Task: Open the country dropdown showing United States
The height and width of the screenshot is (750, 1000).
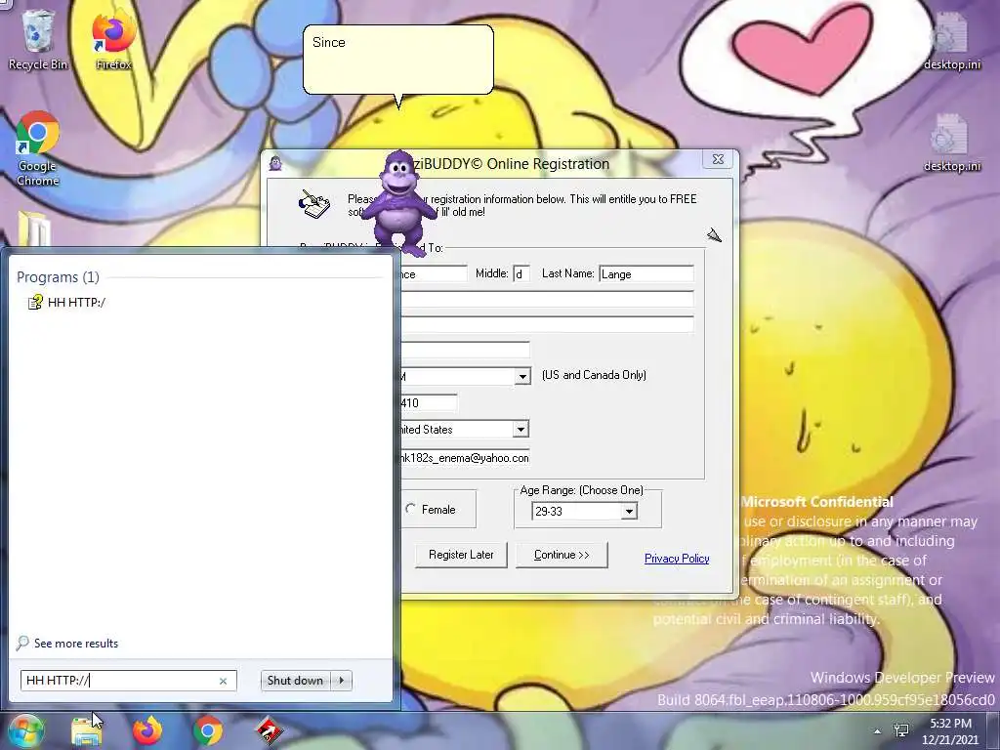Action: pyautogui.click(x=521, y=430)
